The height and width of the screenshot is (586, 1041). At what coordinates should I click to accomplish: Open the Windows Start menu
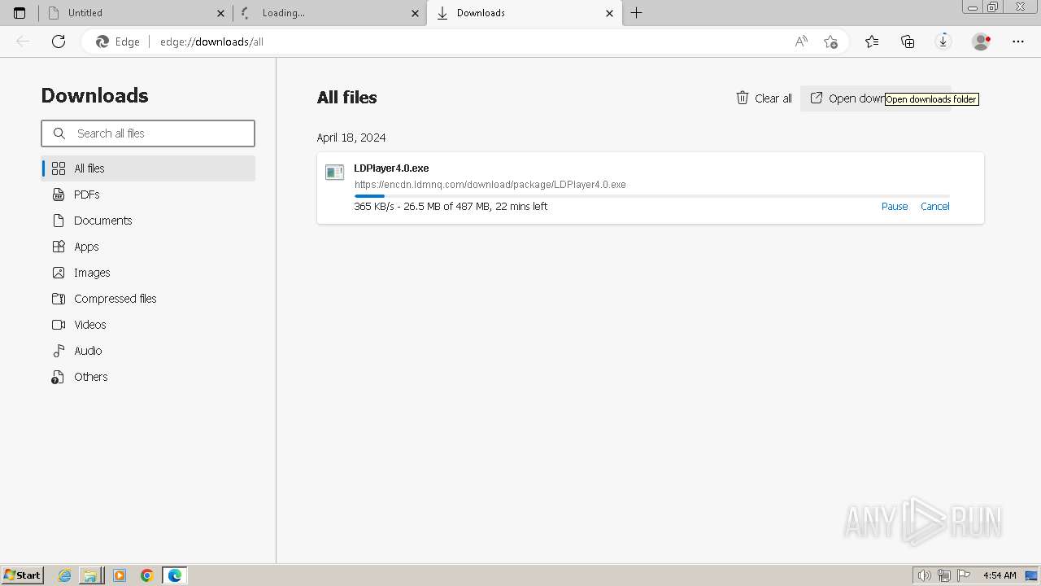tap(23, 575)
